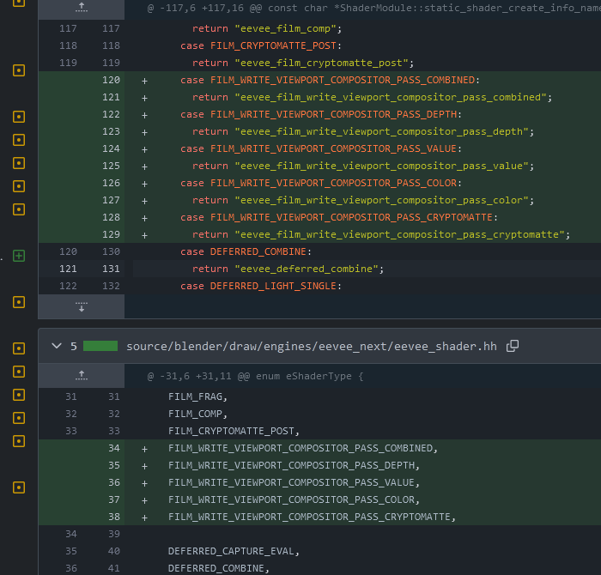
Task: Click enum entry FILM_WRITE_VIEWPORT_COMPOSITOR_PASS_CRYPTOMATTE on line 38
Action: click(312, 517)
